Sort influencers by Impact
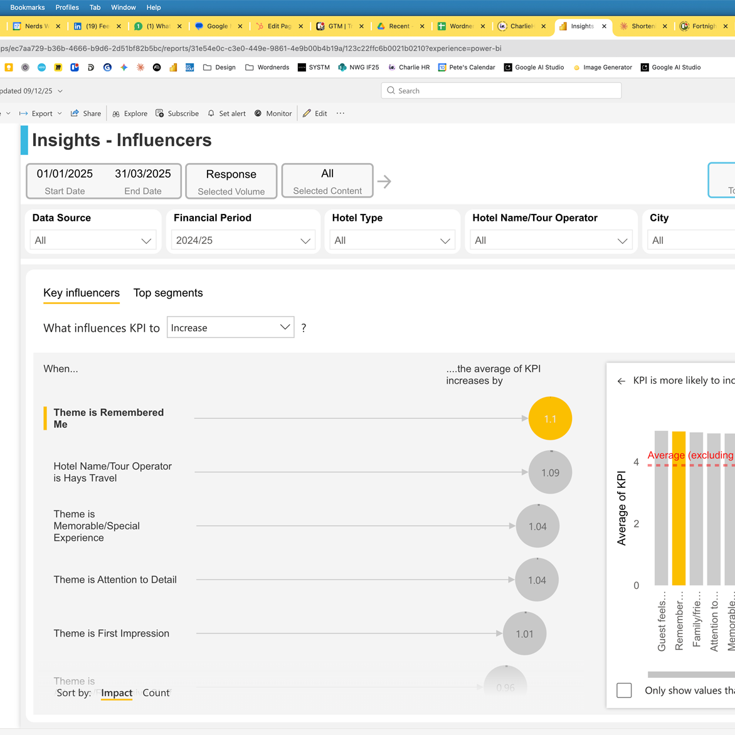Image resolution: width=735 pixels, height=735 pixels. 117,693
